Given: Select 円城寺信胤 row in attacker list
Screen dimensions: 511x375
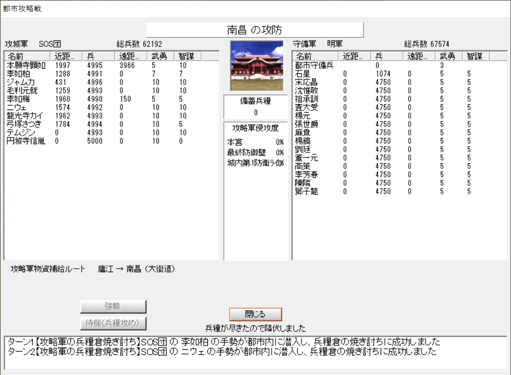Looking at the screenshot, I should click(x=26, y=141).
